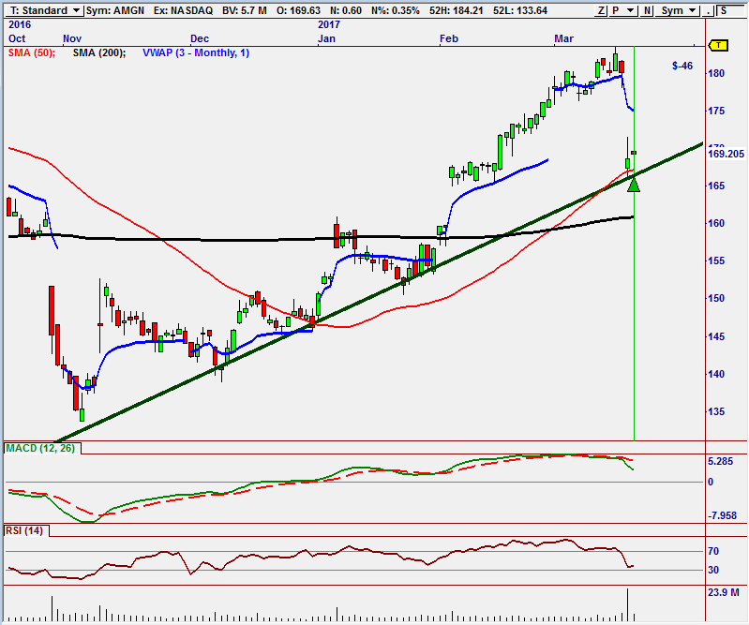Open the P dropdown in toolbar
The height and width of the screenshot is (625, 749).
(622, 10)
